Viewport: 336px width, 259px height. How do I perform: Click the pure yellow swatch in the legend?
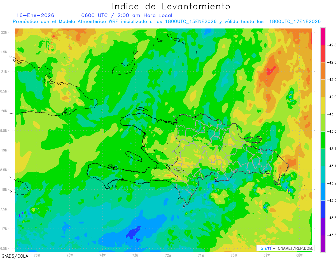coord(323,105)
